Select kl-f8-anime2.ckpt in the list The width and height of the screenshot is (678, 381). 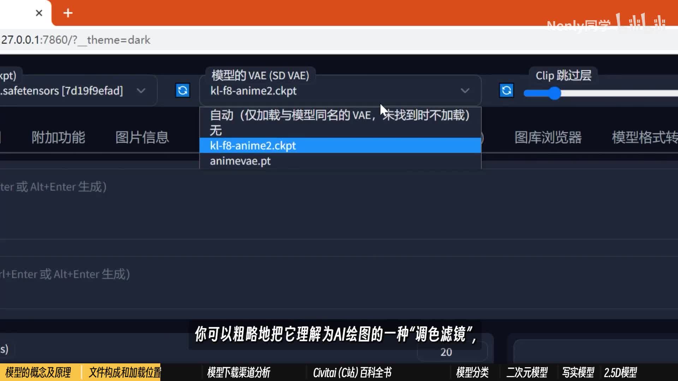click(x=253, y=146)
